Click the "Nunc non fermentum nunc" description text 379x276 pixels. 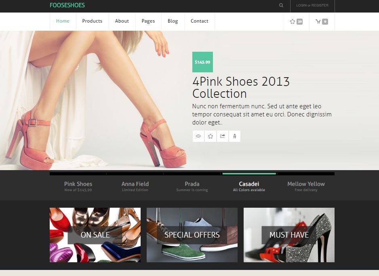click(262, 114)
